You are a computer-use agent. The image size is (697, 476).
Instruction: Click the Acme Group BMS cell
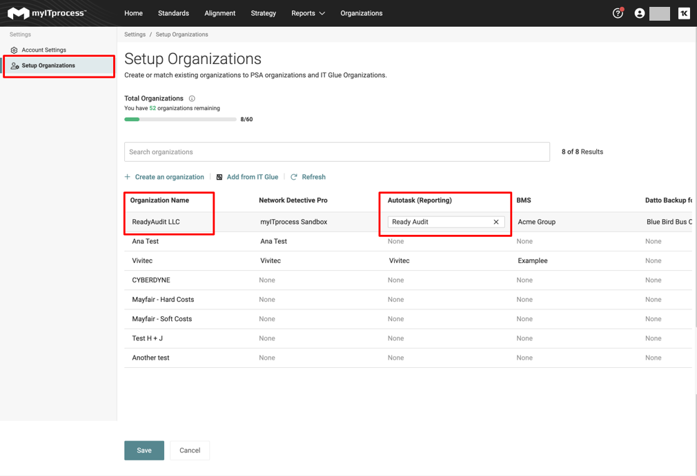click(x=536, y=222)
